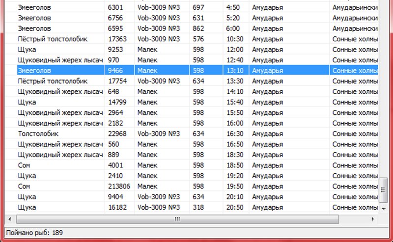
Task: Click Сонные холмы in the 10:30 row
Action: click(355, 39)
